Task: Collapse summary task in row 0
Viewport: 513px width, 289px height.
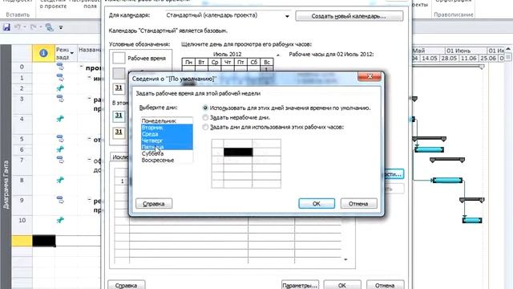Action: click(82, 67)
